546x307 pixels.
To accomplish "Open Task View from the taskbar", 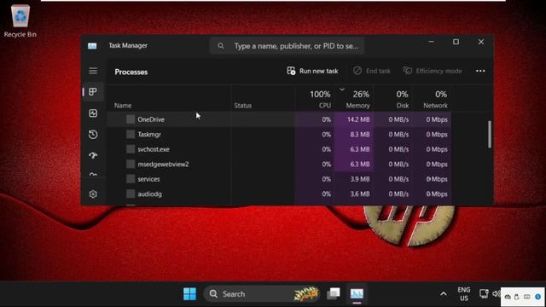I will point(334,293).
